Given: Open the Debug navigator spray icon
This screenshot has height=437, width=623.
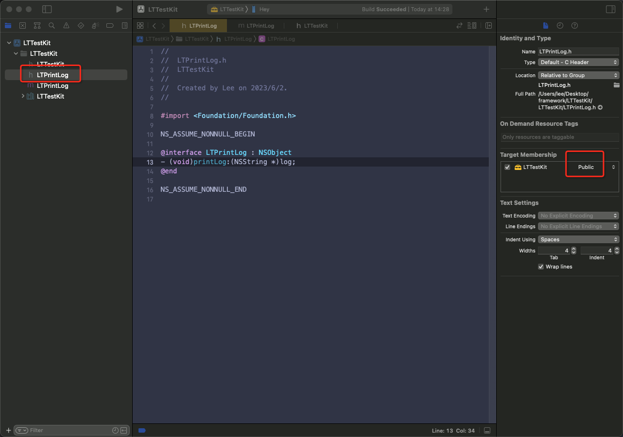Looking at the screenshot, I should coord(95,26).
